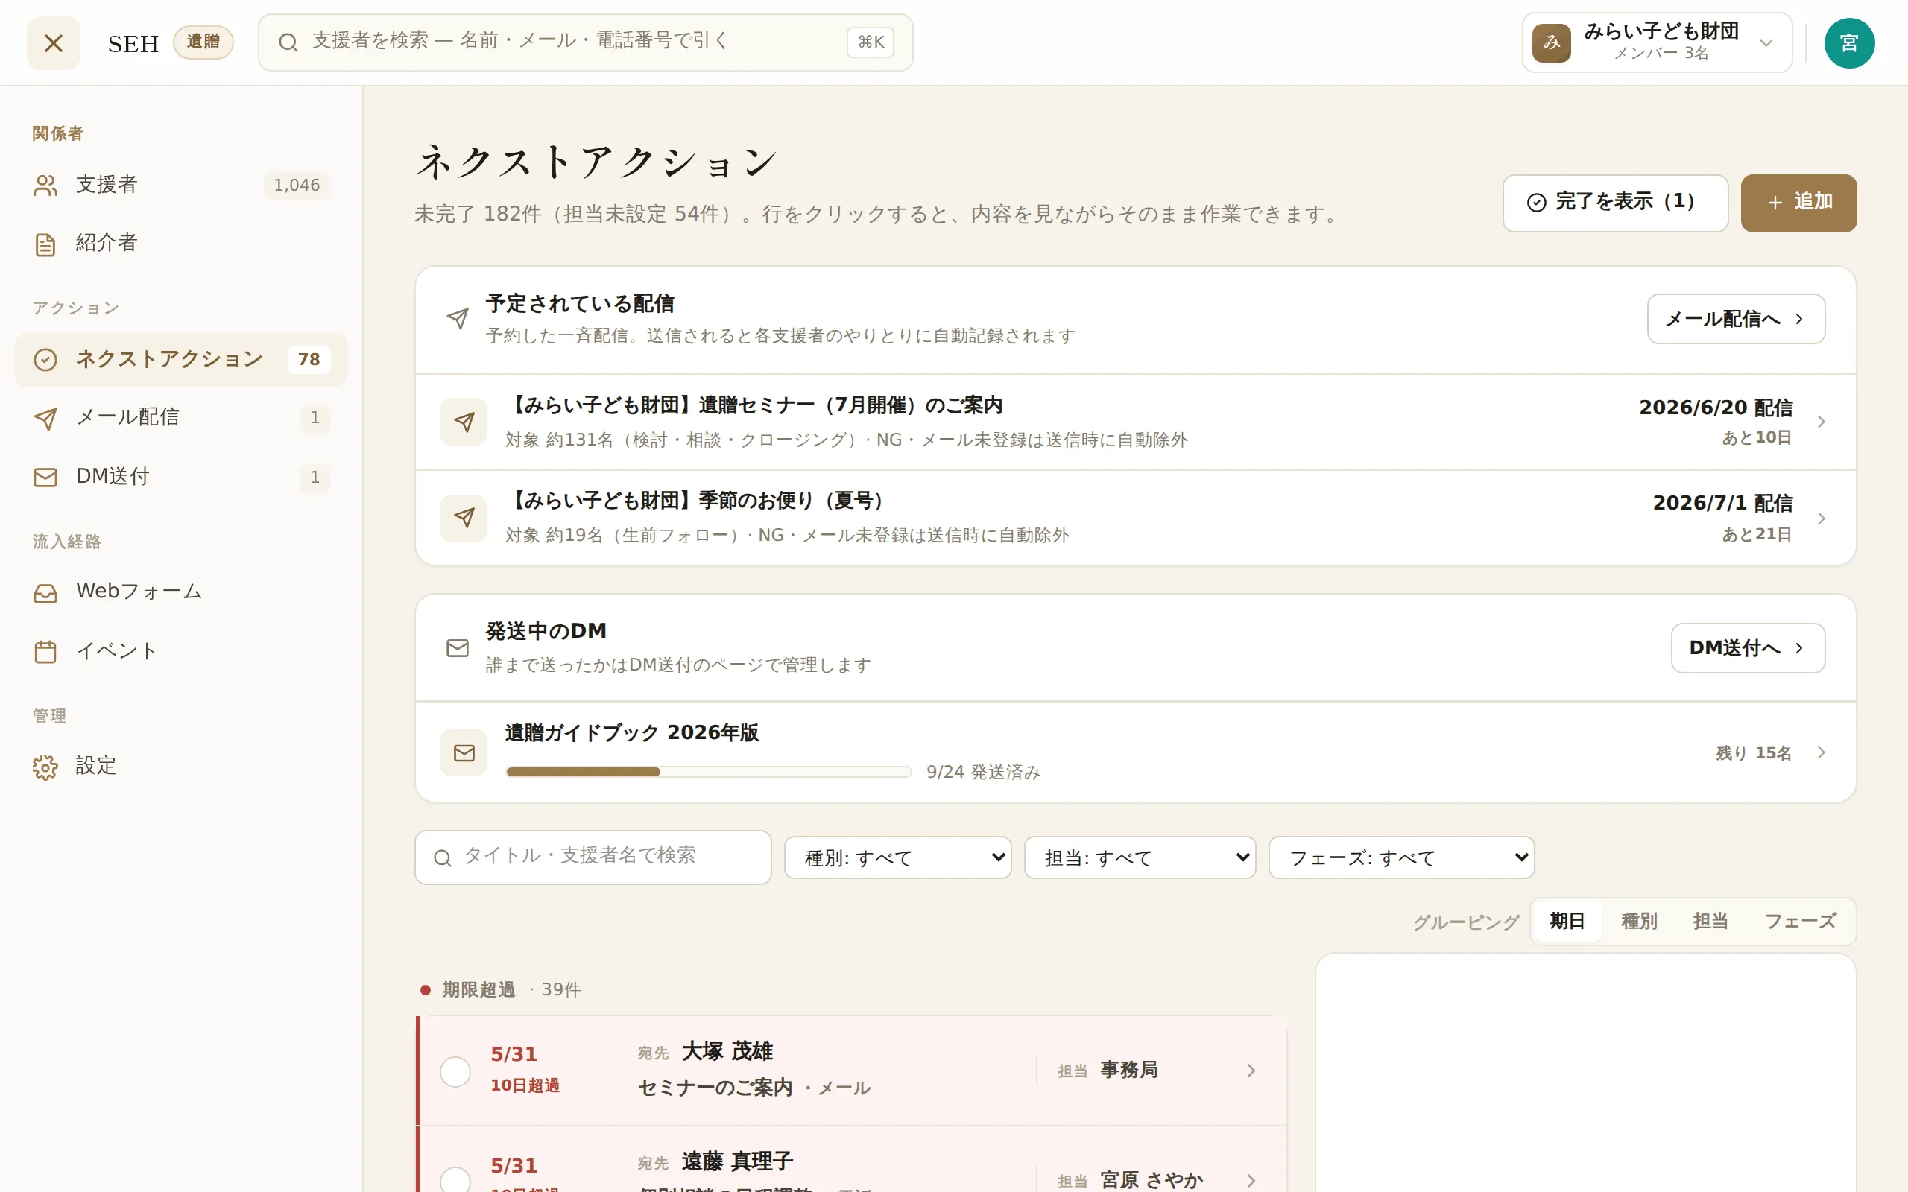
Task: Click the magnifier icon in top search bar
Action: [288, 42]
